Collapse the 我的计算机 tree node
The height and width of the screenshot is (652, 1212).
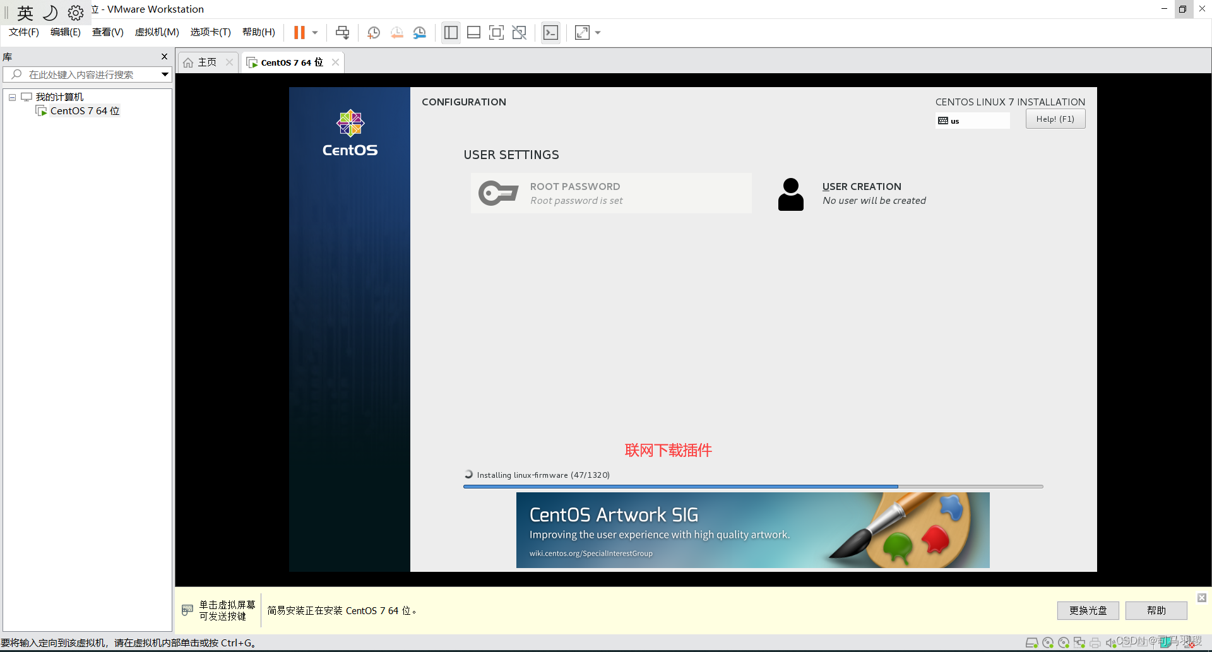[12, 97]
